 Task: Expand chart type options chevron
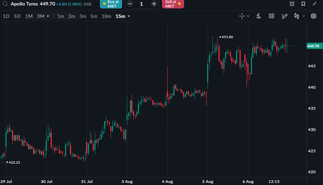click(x=303, y=16)
